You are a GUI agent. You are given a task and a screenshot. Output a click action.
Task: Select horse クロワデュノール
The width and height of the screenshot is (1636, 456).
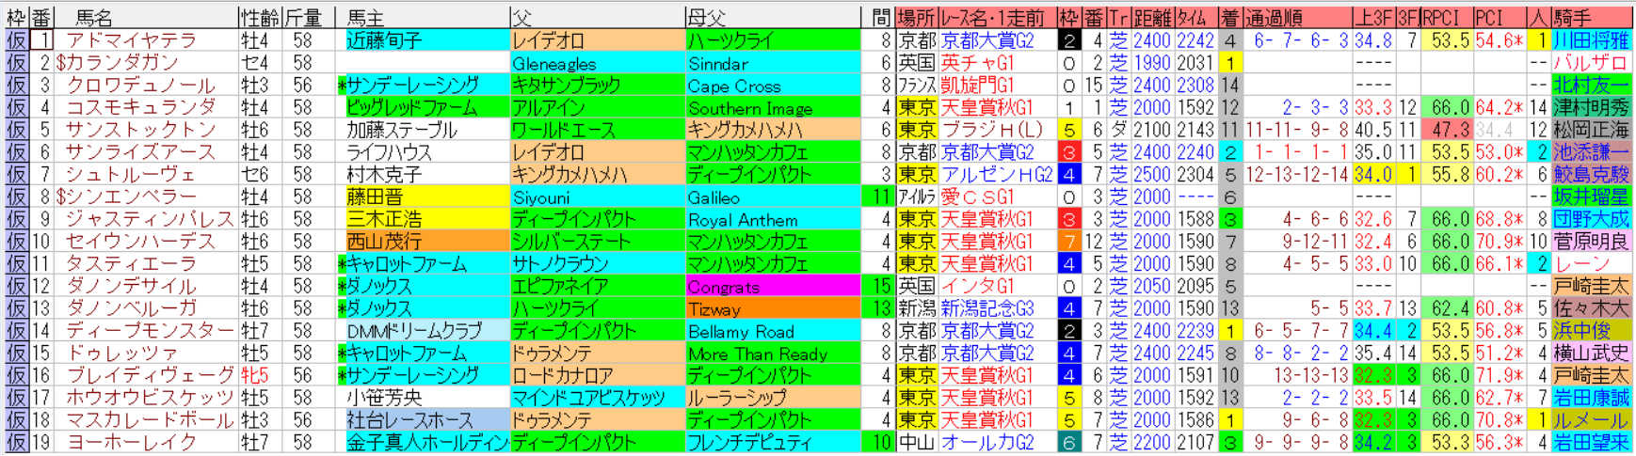coord(139,86)
